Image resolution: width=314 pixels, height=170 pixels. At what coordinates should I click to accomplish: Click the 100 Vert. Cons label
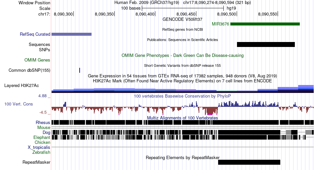click(19, 104)
